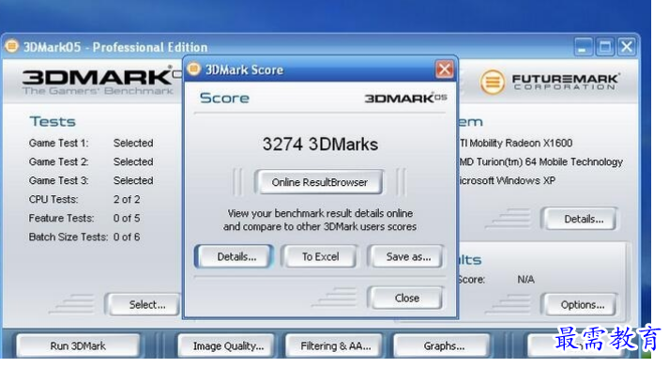Open the Options... button in Results section
This screenshot has height=368, width=669.
click(581, 305)
